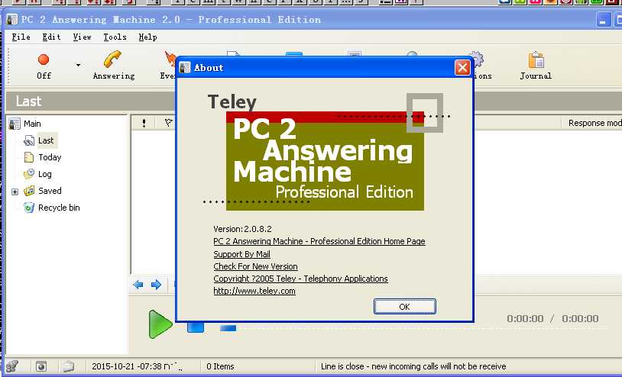Open the Help menu
Screen dimensions: 622x377
[148, 37]
